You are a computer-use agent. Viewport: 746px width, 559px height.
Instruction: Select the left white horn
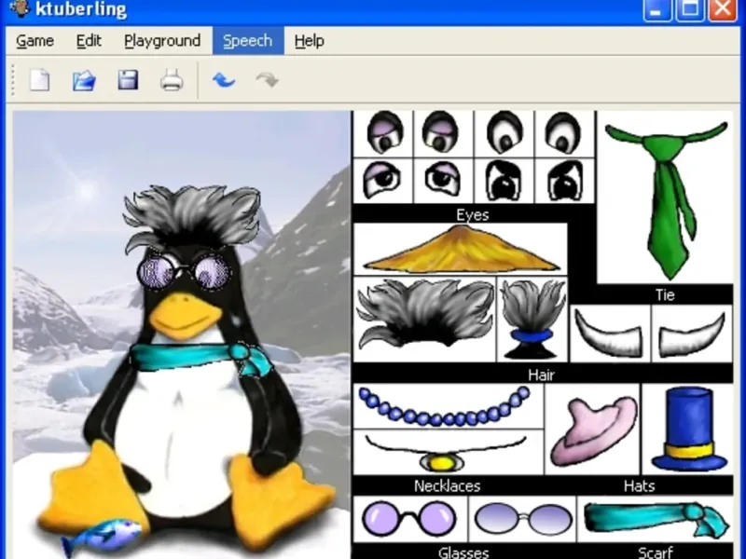coord(610,334)
